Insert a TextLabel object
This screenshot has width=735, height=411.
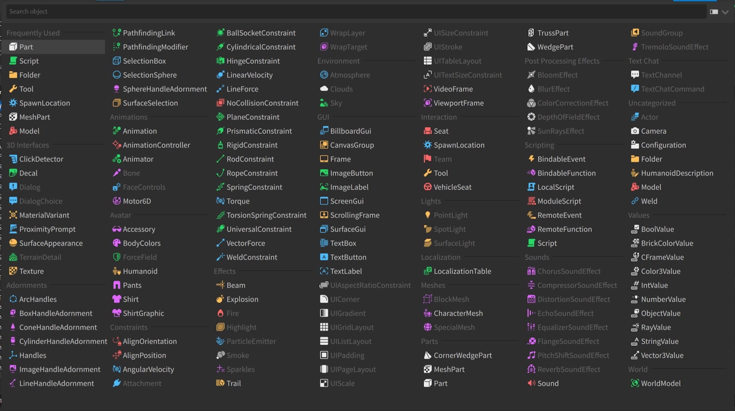346,271
